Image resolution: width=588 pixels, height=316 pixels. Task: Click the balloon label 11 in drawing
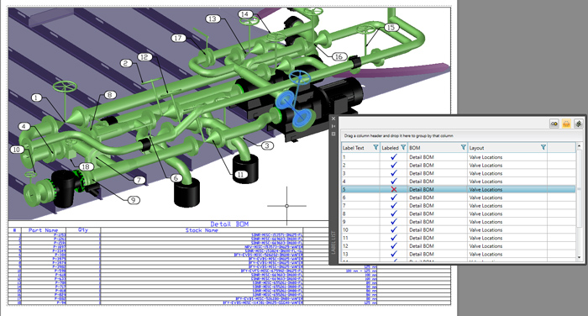click(x=240, y=175)
